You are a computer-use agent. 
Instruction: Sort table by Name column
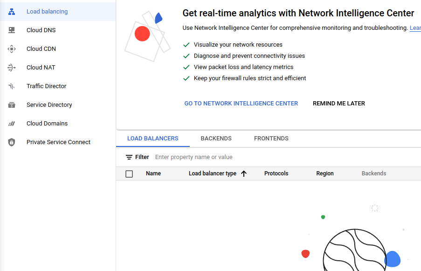pyautogui.click(x=153, y=174)
